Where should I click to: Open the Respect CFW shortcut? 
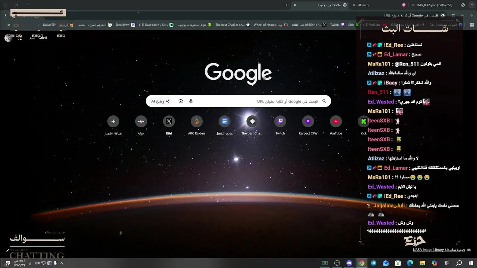point(308,125)
